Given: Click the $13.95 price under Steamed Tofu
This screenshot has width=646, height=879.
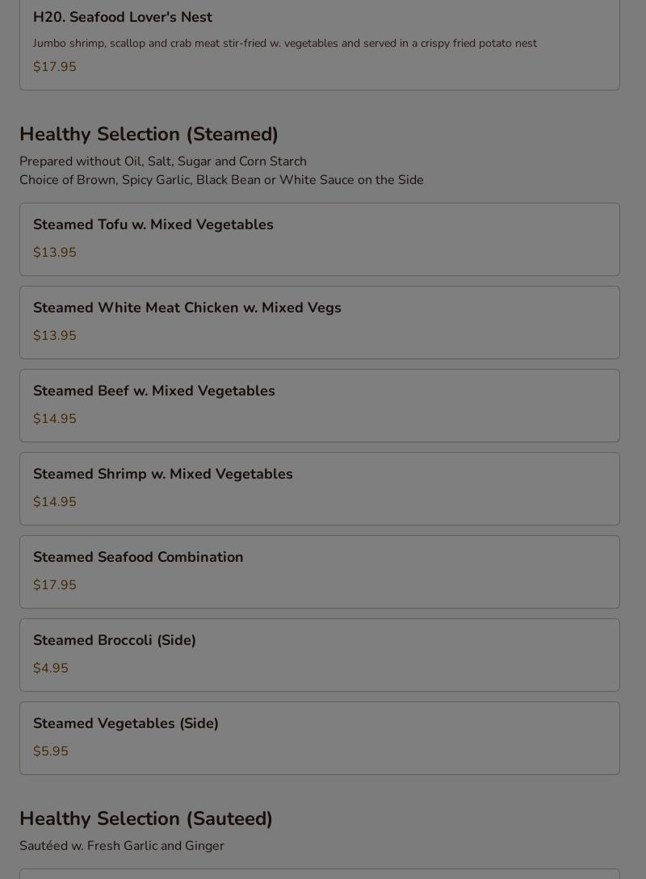Looking at the screenshot, I should click(54, 253).
